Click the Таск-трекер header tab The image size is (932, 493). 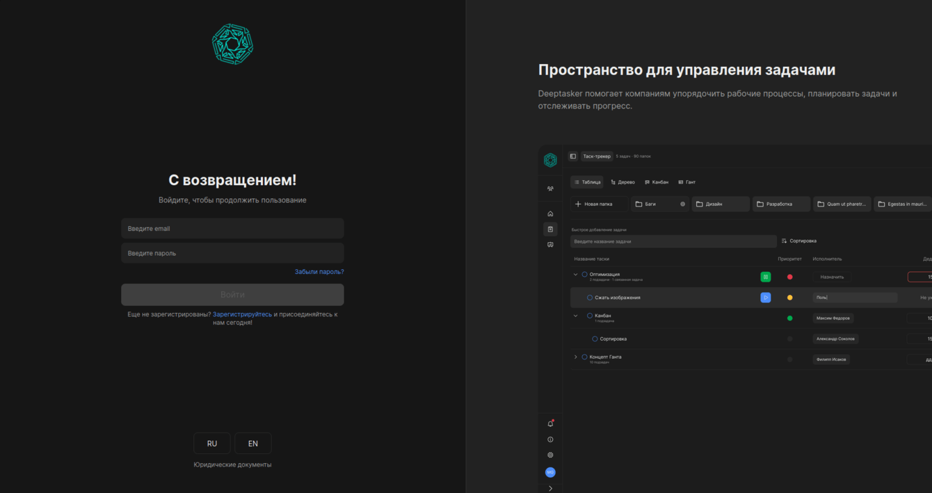[x=597, y=156]
